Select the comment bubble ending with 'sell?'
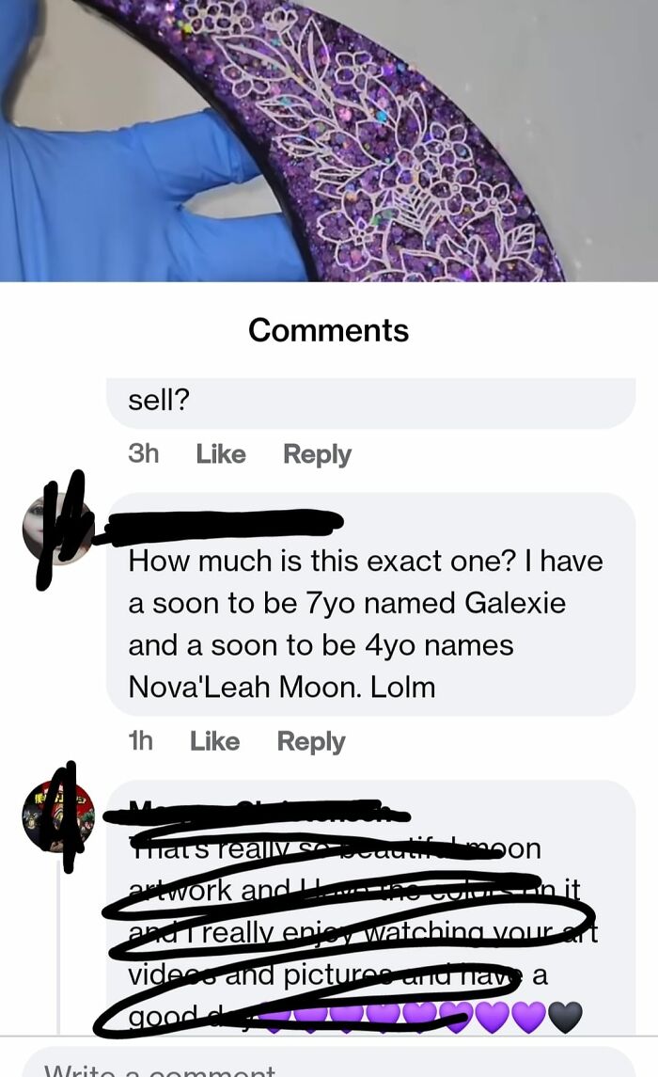This screenshot has width=658, height=1077. tap(370, 403)
